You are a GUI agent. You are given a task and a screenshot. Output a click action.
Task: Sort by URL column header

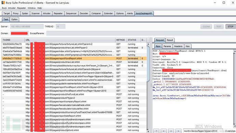click(70, 40)
